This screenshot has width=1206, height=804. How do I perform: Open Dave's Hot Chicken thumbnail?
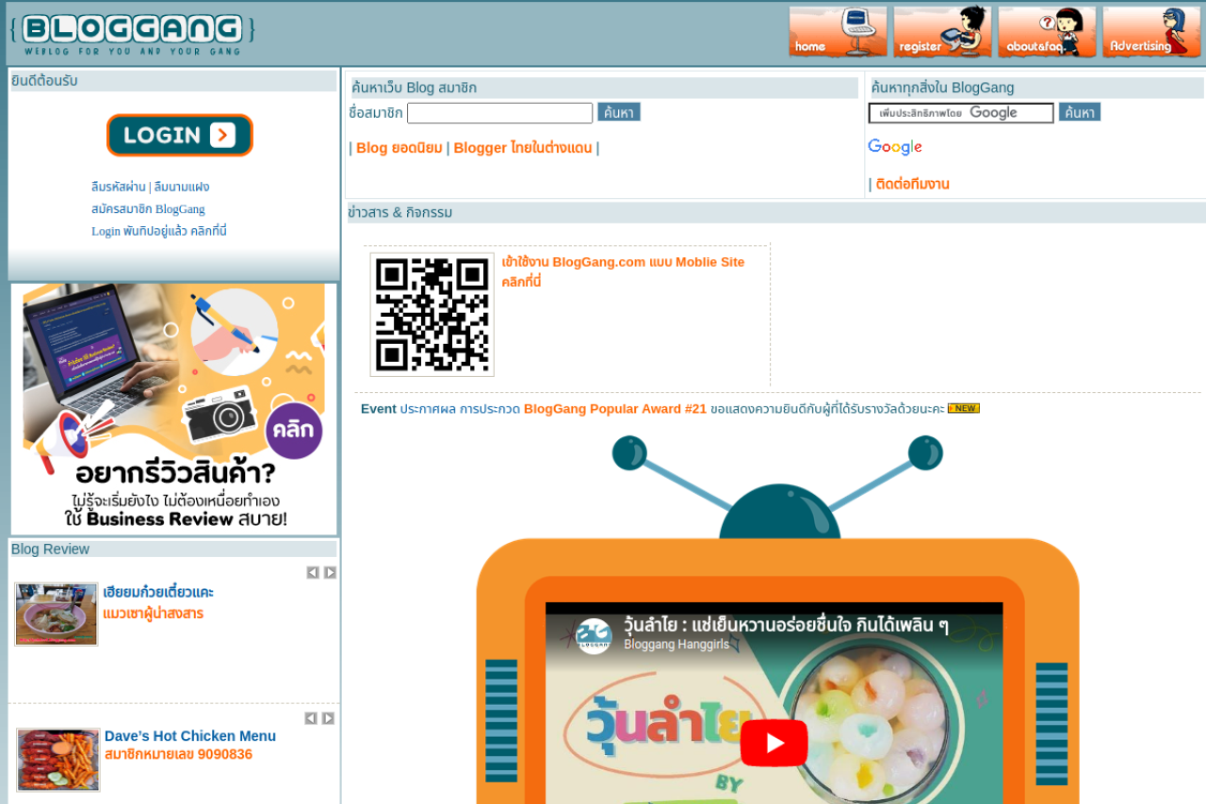pos(58,760)
